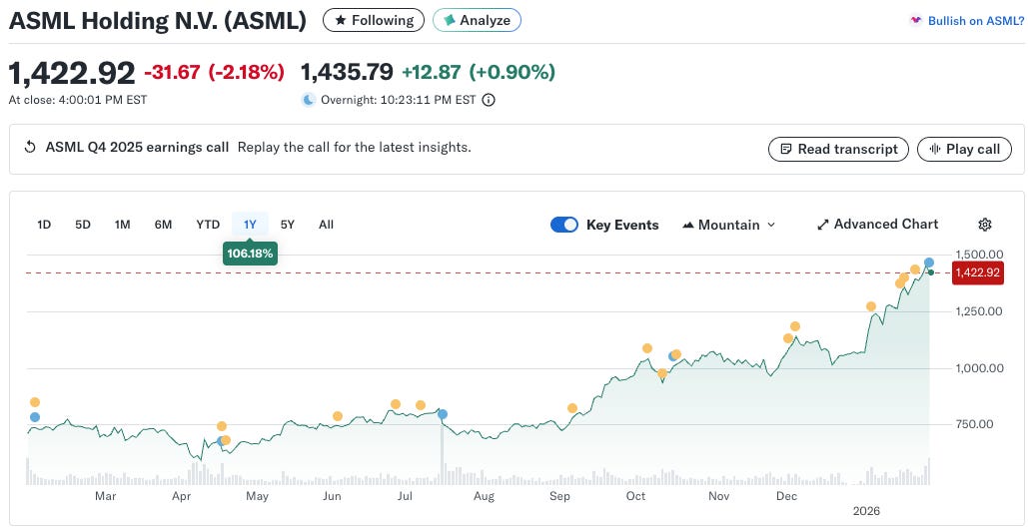The width and height of the screenshot is (1028, 528).
Task: Click the orange marker at the January jump
Action: (871, 306)
